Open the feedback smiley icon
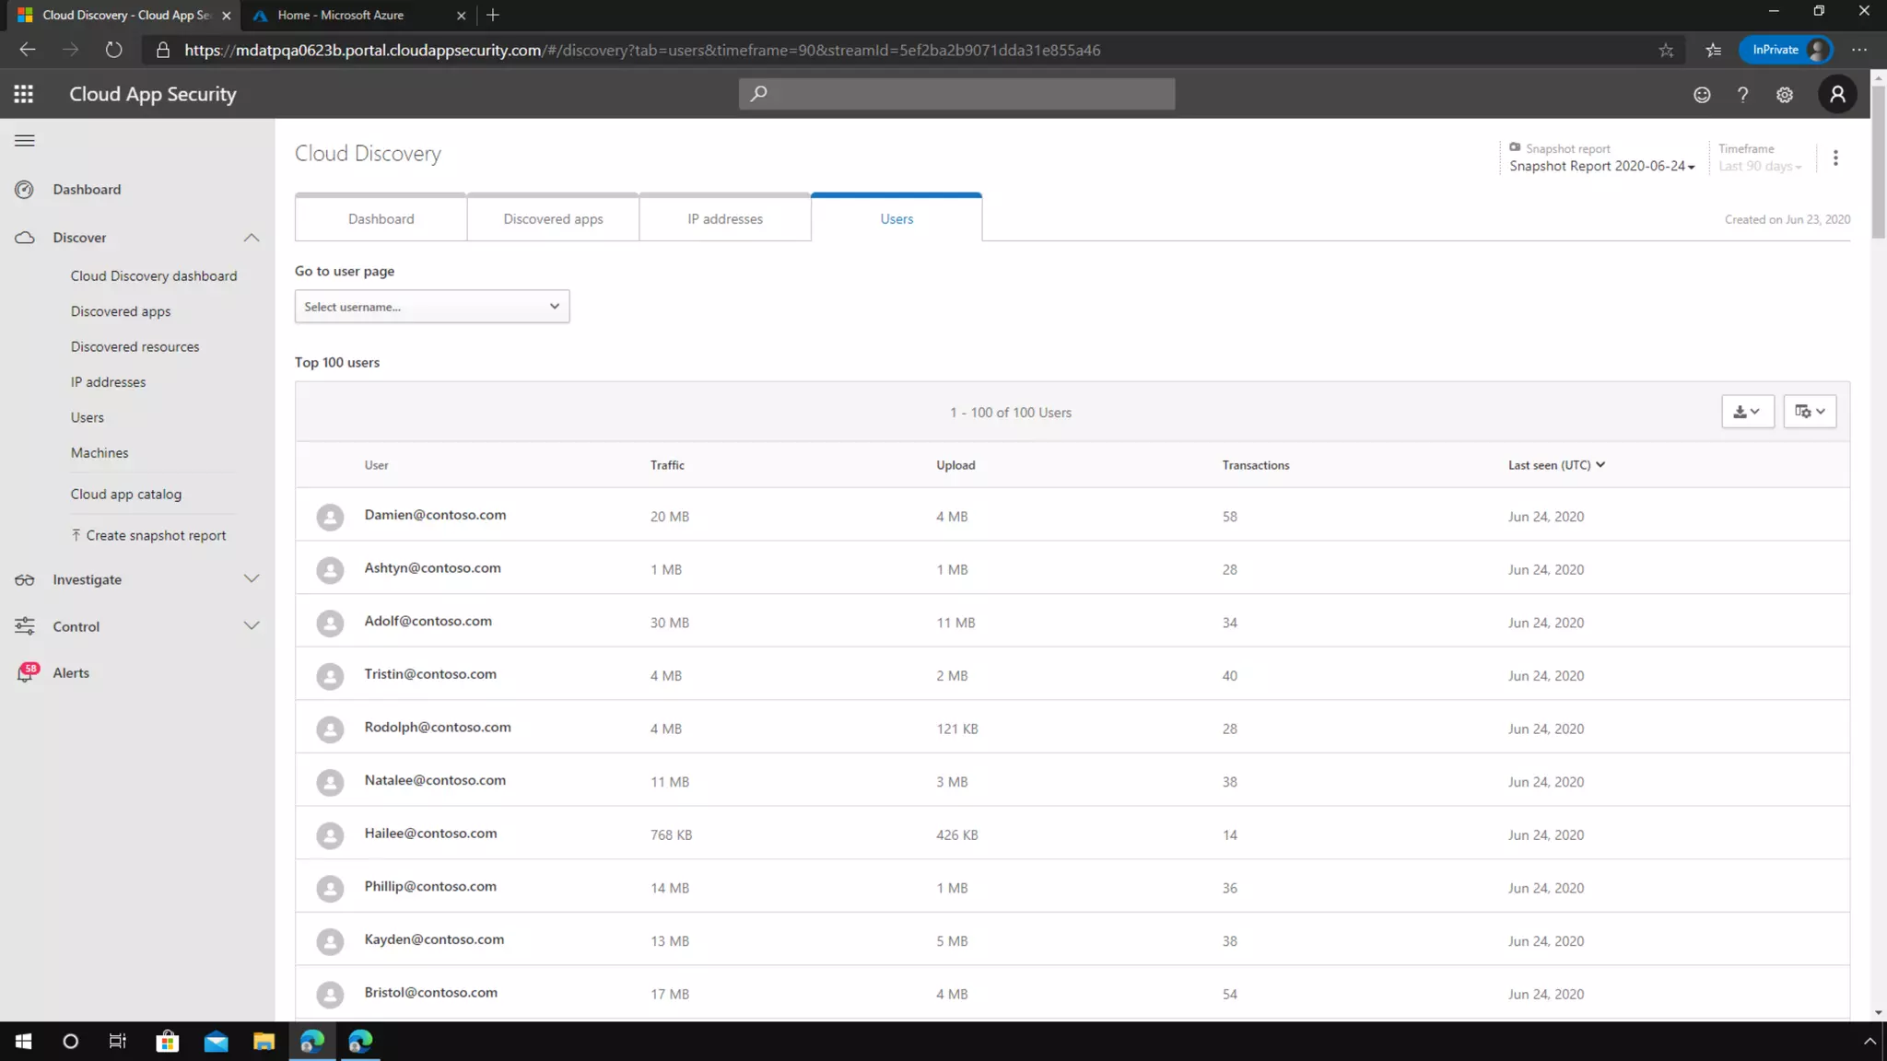The width and height of the screenshot is (1887, 1061). 1702,95
